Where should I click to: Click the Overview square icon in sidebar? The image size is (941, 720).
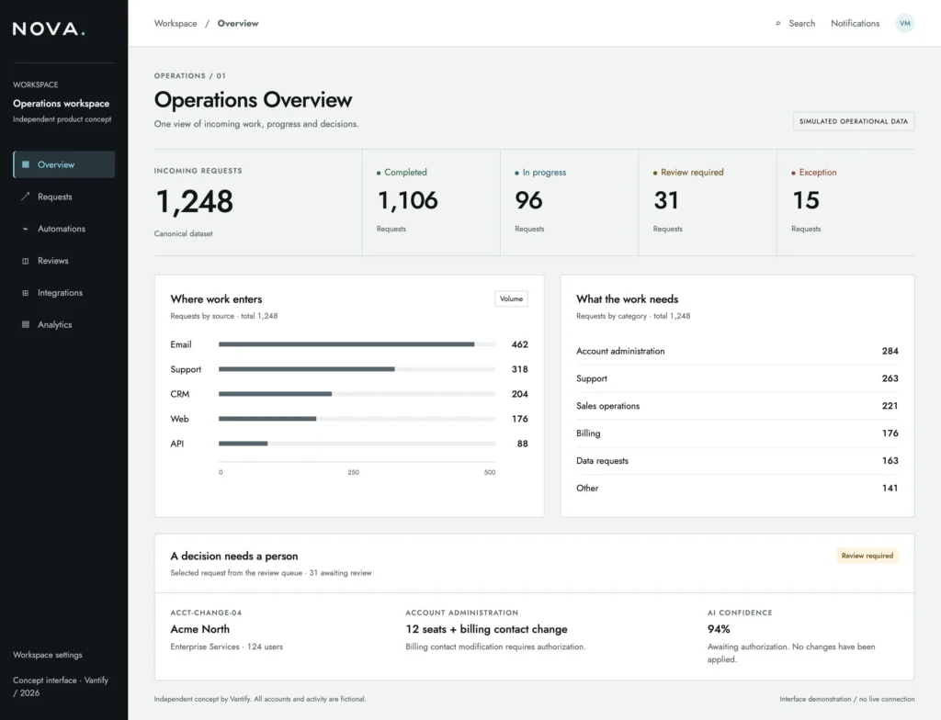point(25,164)
